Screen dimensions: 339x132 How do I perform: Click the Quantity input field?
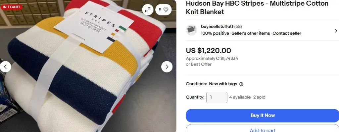click(x=217, y=97)
